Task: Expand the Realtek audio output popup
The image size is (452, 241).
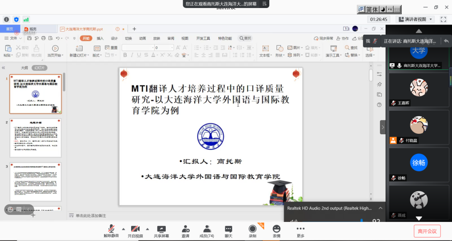Action: pos(380,208)
